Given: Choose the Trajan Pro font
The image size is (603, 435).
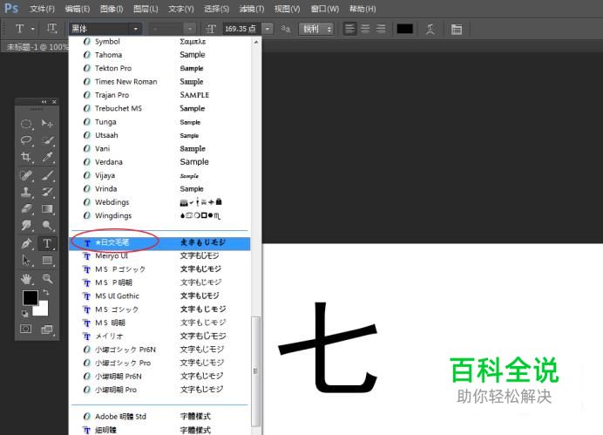Looking at the screenshot, I should point(159,95).
